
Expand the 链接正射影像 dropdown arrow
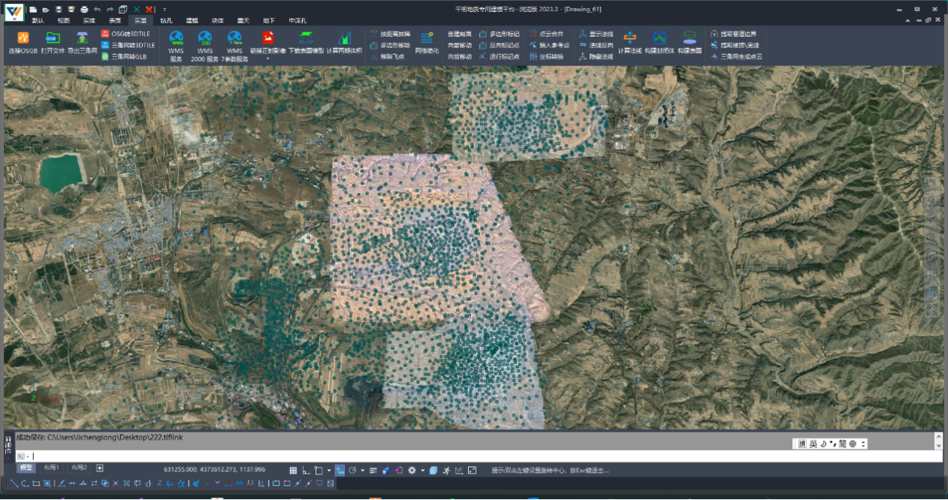tap(267, 58)
